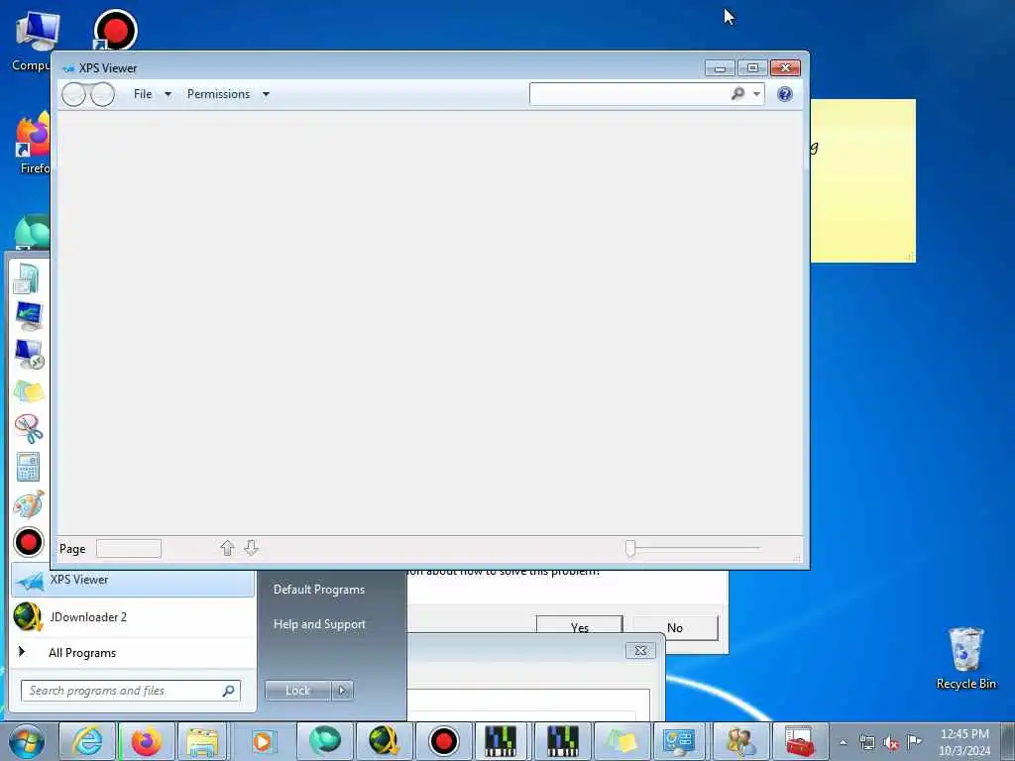Open Paint from the Start menu list
The width and height of the screenshot is (1015, 761).
29,504
